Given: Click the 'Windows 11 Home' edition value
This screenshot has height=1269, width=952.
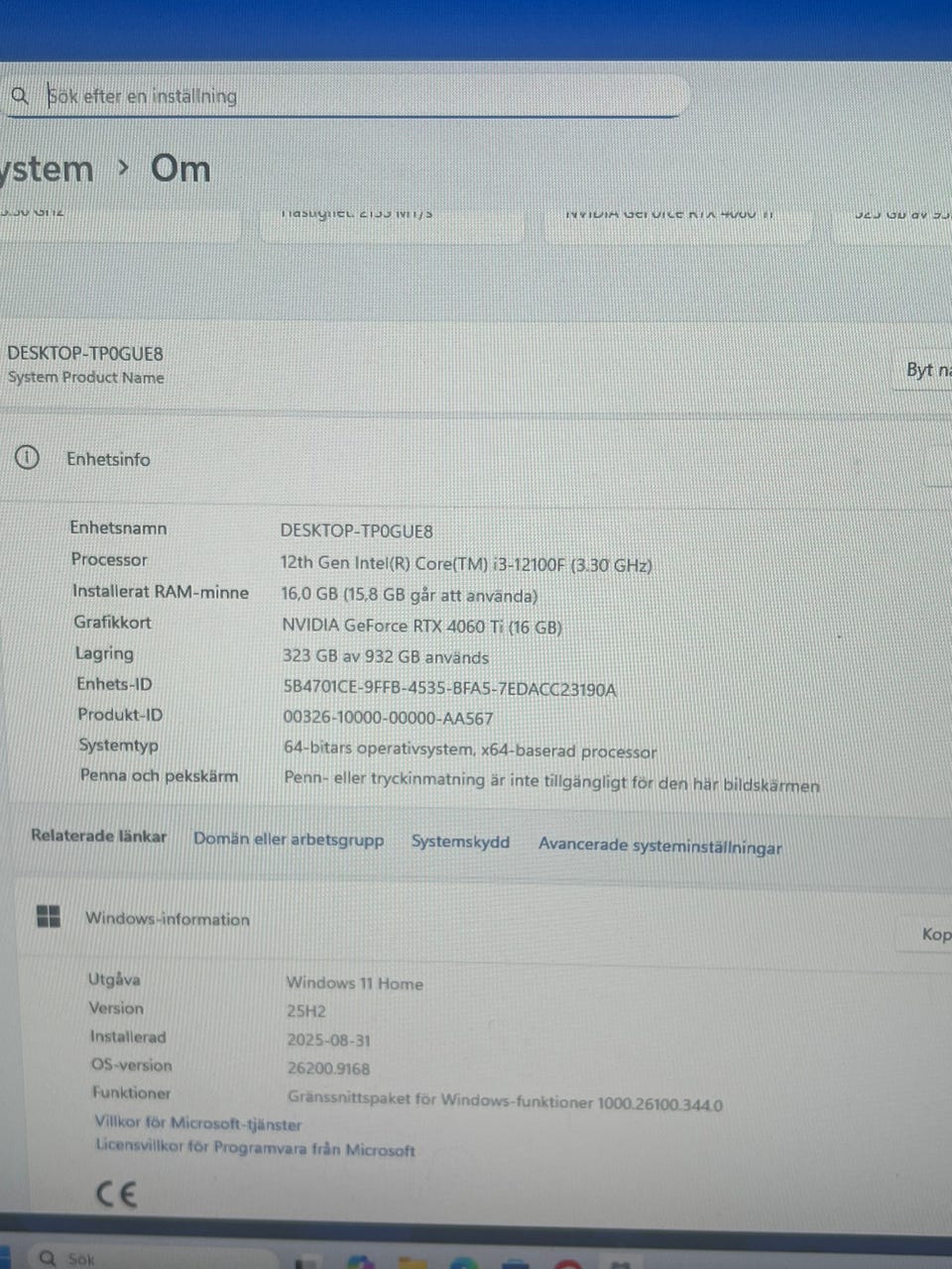Looking at the screenshot, I should click(354, 982).
